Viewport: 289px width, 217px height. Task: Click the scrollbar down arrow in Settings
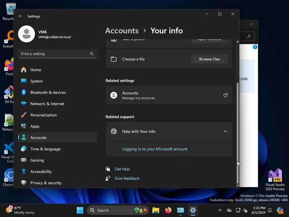pyautogui.click(x=238, y=186)
